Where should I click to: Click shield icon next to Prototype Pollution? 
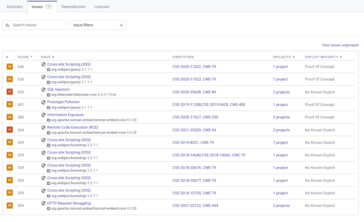43,102
